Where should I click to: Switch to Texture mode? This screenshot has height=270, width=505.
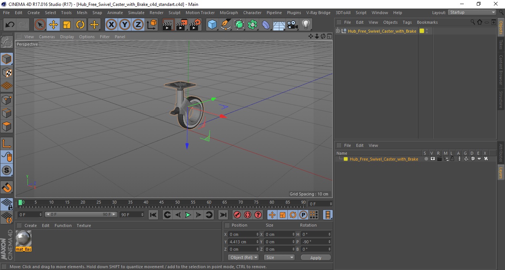click(x=7, y=72)
